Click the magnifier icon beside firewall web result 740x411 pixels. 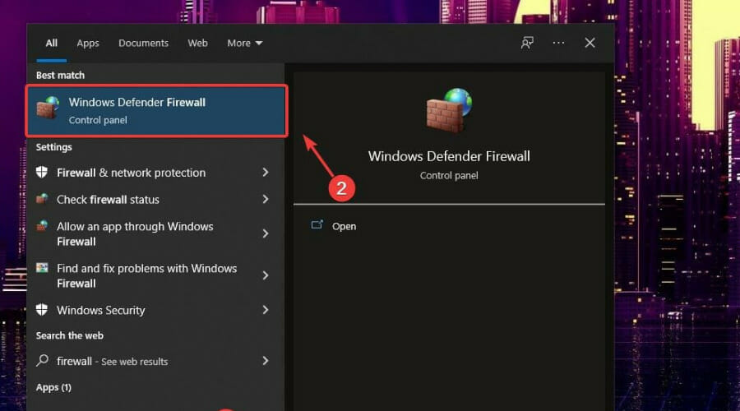(x=42, y=361)
